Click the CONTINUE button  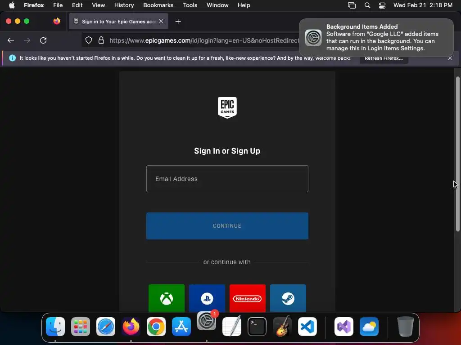click(227, 226)
